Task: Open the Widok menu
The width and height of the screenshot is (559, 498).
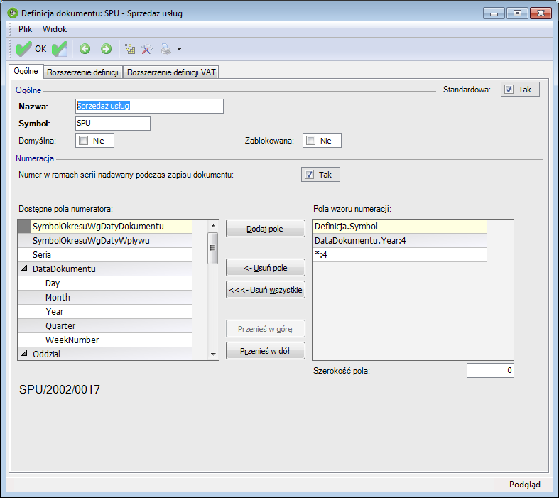Action: pyautogui.click(x=55, y=29)
